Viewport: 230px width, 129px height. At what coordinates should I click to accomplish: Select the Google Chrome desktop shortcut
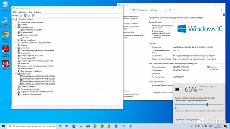click(5, 36)
